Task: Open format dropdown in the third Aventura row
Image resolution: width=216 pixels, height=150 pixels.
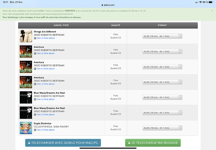Action: [162, 82]
